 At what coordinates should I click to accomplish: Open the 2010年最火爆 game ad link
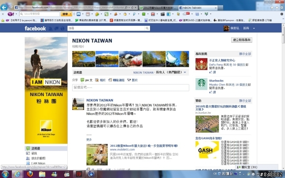point(221,108)
